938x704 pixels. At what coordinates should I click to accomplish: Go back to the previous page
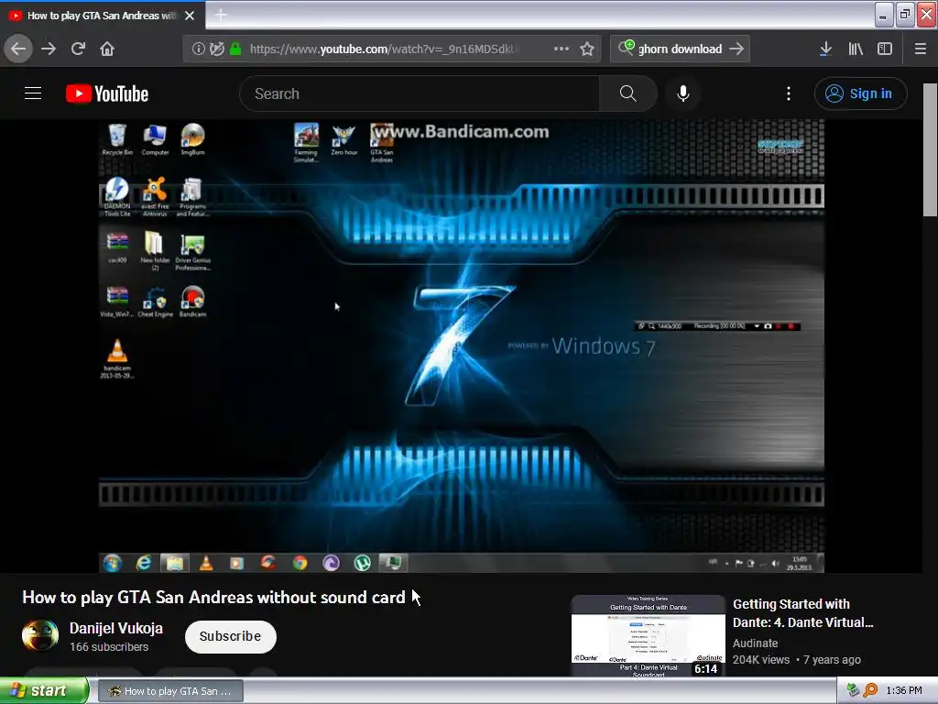tap(18, 49)
